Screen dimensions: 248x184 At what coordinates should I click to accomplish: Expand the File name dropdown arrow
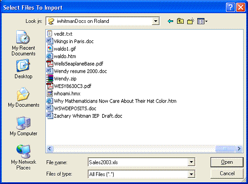coord(191,162)
